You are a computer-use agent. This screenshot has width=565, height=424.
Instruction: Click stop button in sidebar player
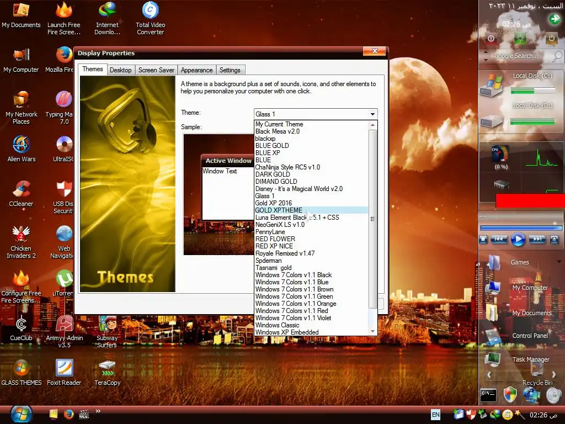[483, 240]
